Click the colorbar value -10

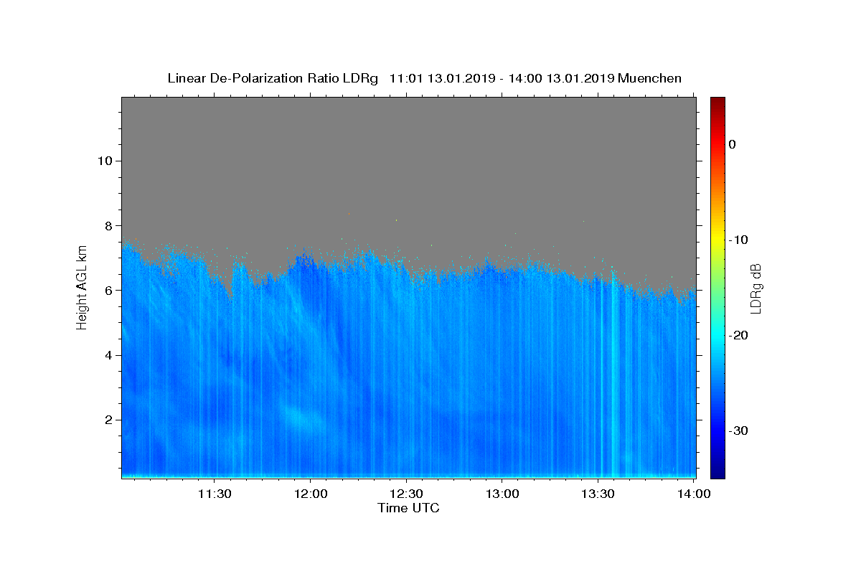738,240
